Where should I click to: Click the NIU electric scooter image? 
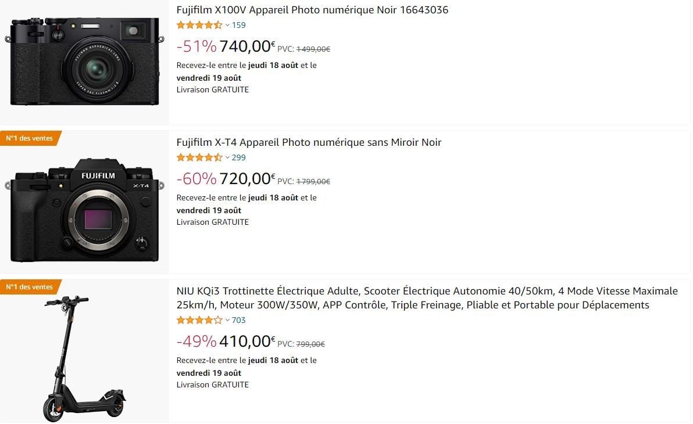84,358
